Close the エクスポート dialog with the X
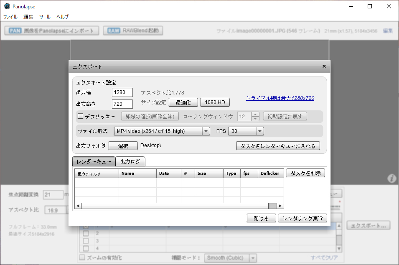 pos(324,66)
